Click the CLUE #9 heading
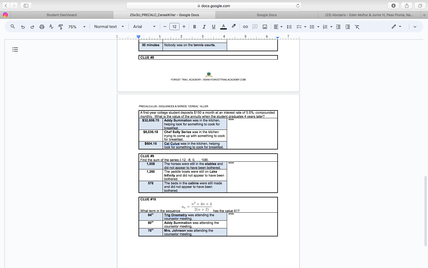The width and height of the screenshot is (428, 268). pyautogui.click(x=147, y=156)
